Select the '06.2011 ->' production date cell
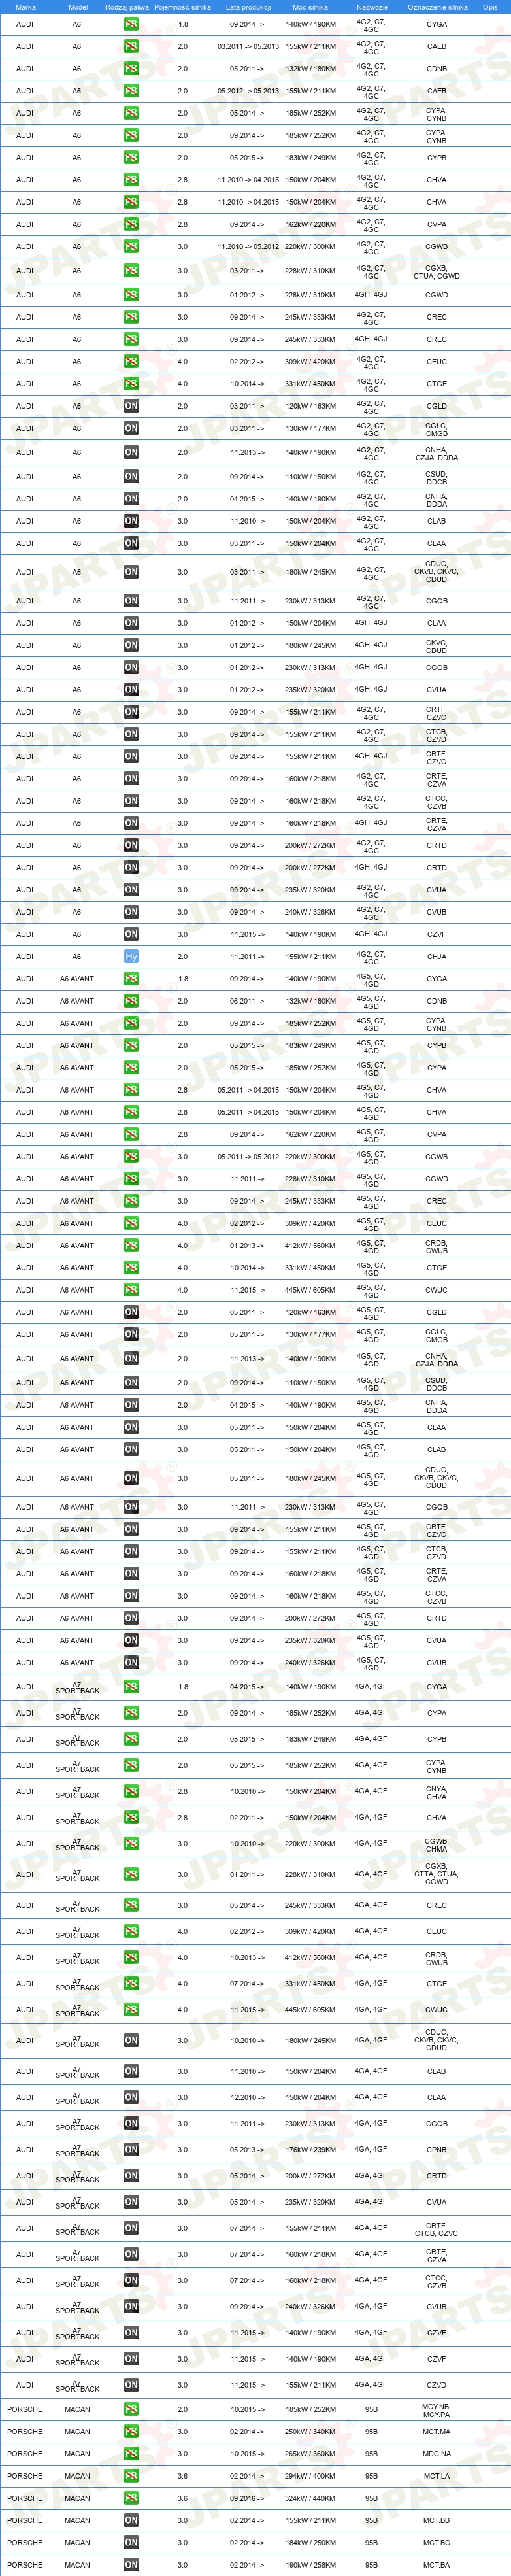The width and height of the screenshot is (511, 2576). click(x=248, y=1001)
